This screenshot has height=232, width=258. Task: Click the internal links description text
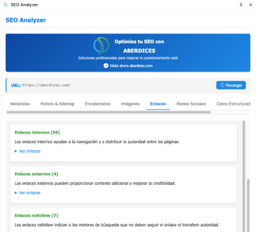click(x=97, y=142)
